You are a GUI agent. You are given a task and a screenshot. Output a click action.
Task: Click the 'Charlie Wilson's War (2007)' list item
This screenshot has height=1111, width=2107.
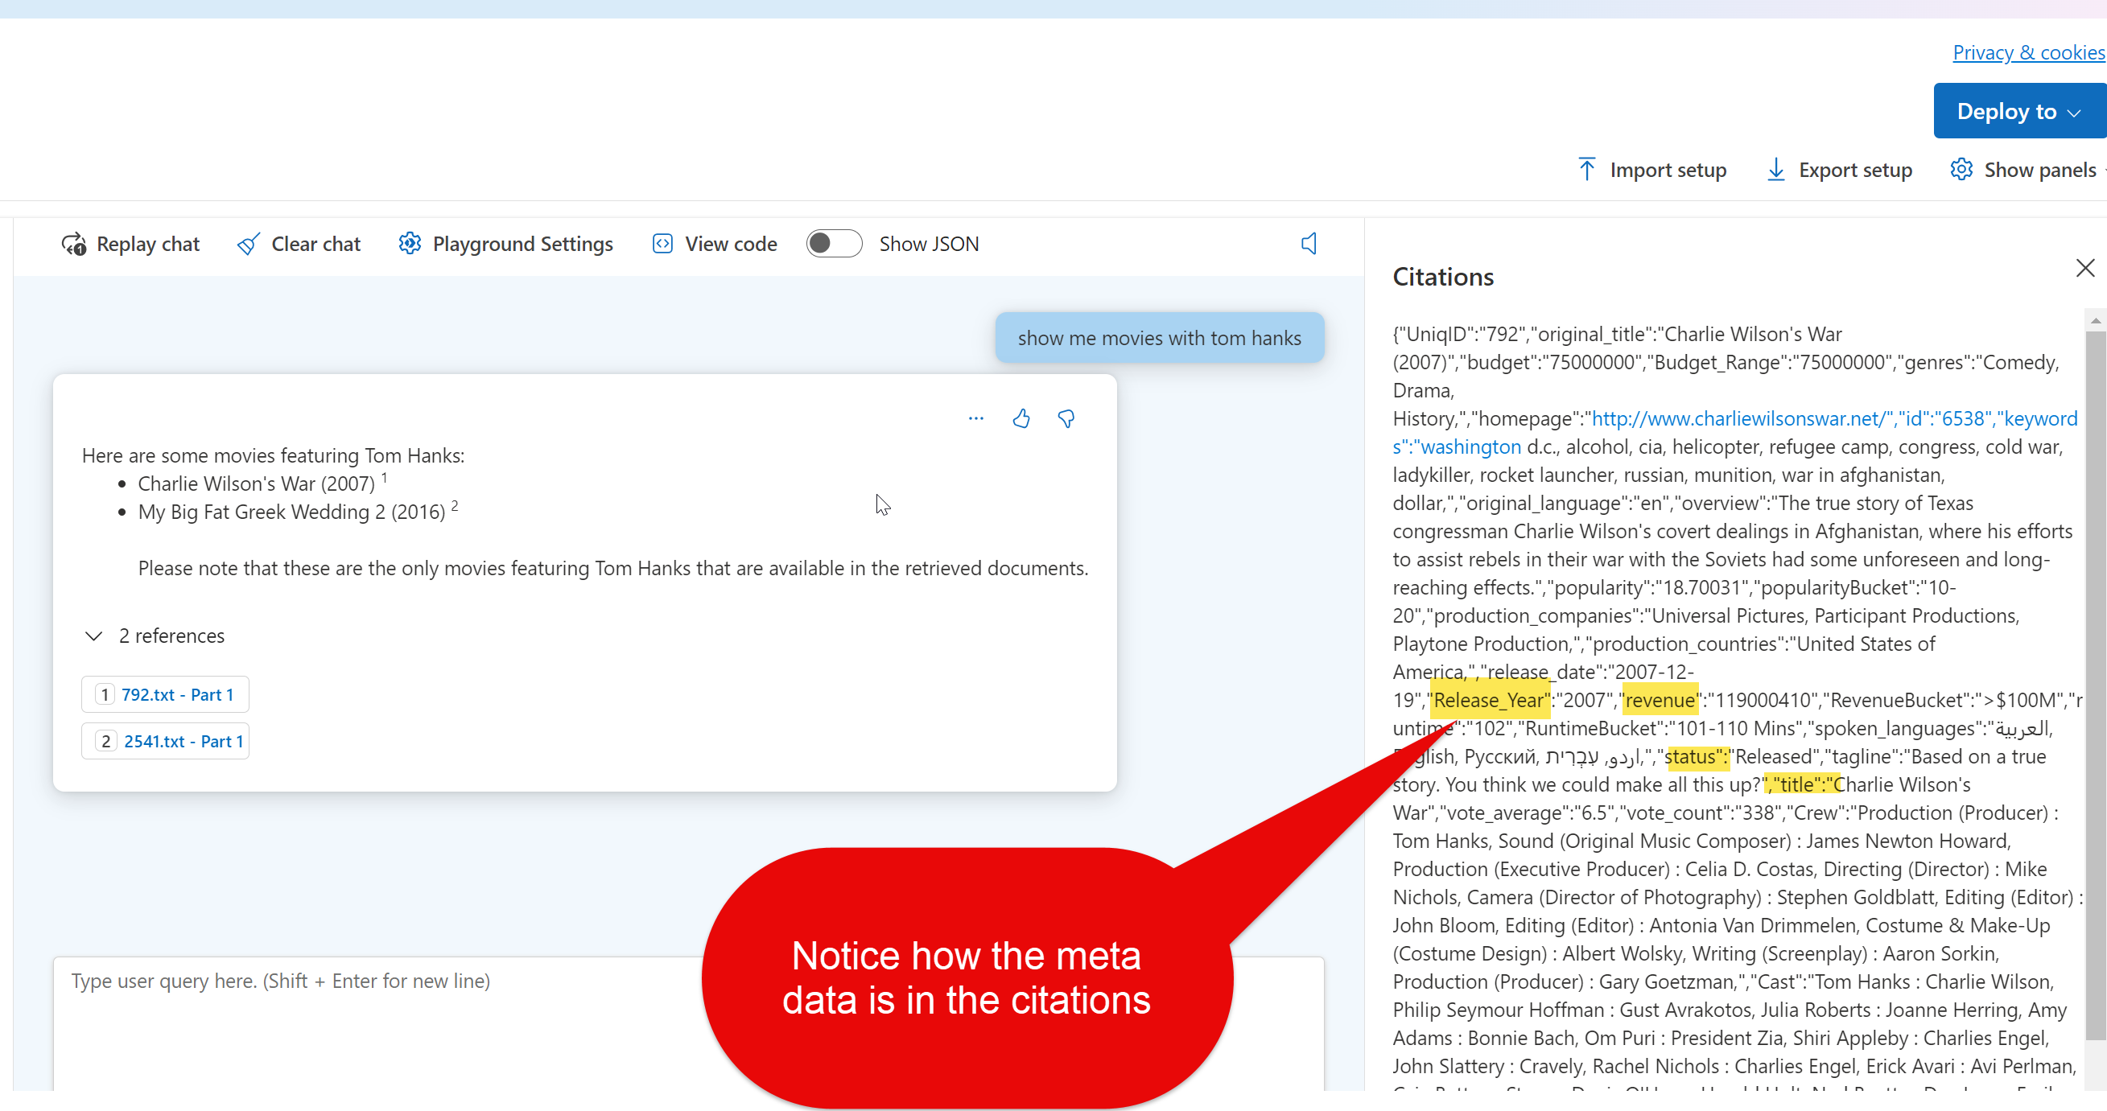click(x=256, y=483)
